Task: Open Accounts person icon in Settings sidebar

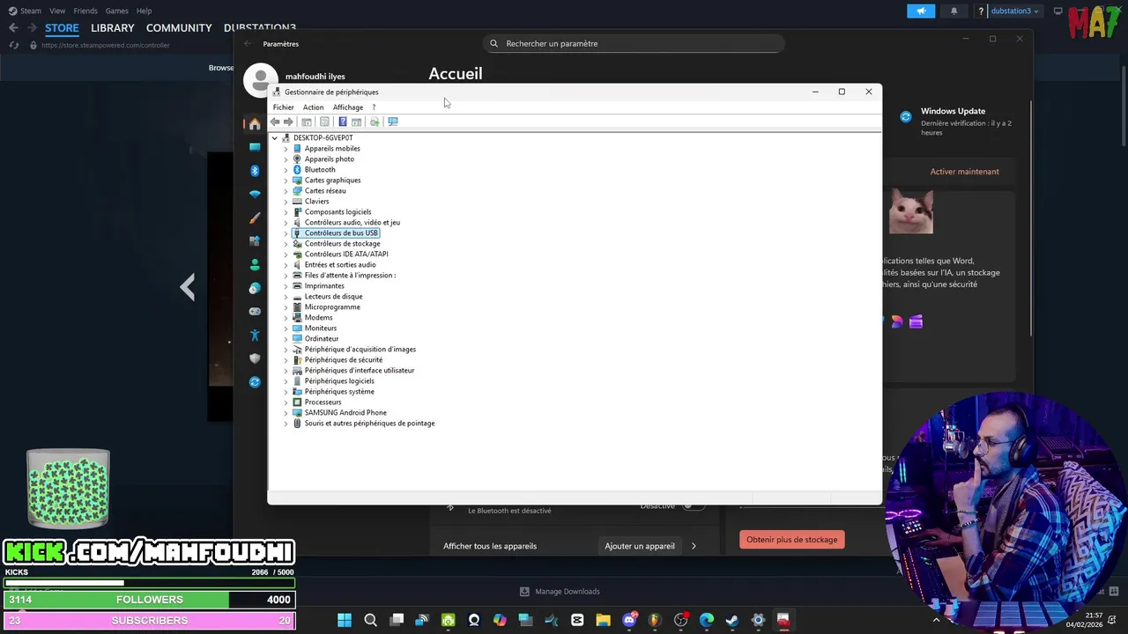Action: (255, 264)
